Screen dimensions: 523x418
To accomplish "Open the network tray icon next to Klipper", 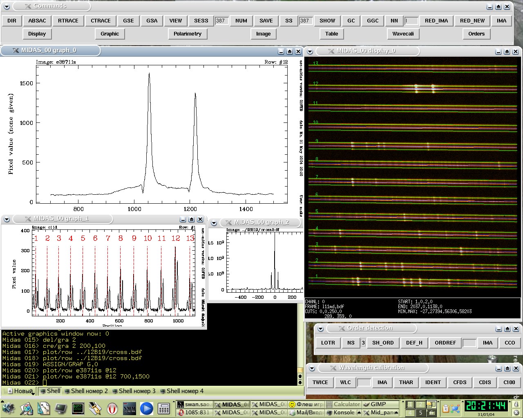I will (x=456, y=408).
